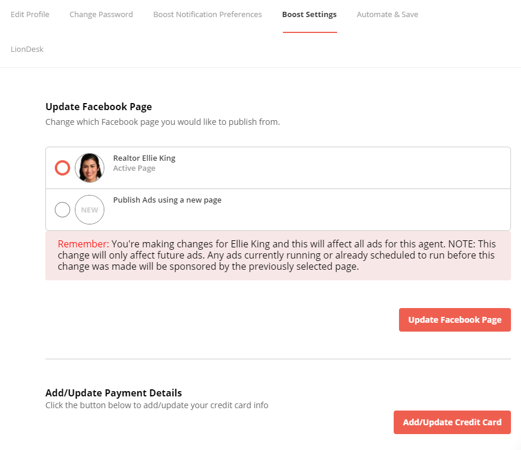Switch to the Change Password tab
521x450 pixels.
point(101,15)
